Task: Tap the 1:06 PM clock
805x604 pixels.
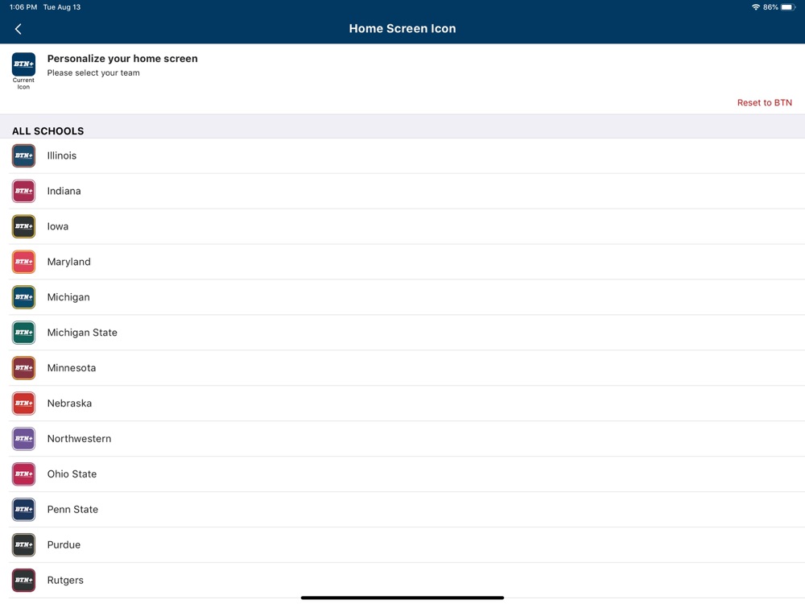Action: click(x=23, y=7)
